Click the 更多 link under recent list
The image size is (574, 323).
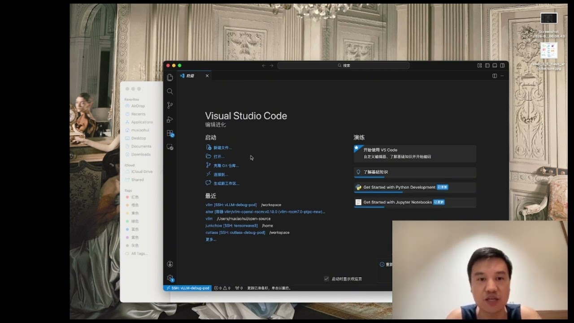click(211, 240)
